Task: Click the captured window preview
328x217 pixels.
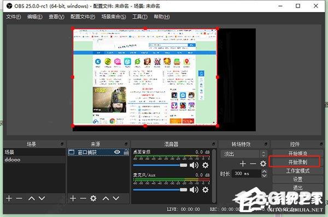Action: coord(145,77)
